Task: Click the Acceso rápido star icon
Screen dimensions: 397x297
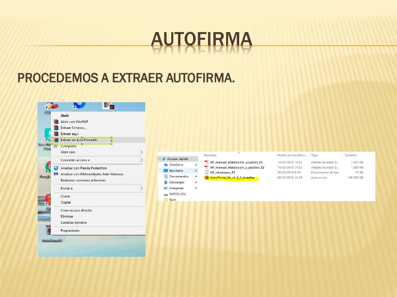Action: click(x=164, y=159)
